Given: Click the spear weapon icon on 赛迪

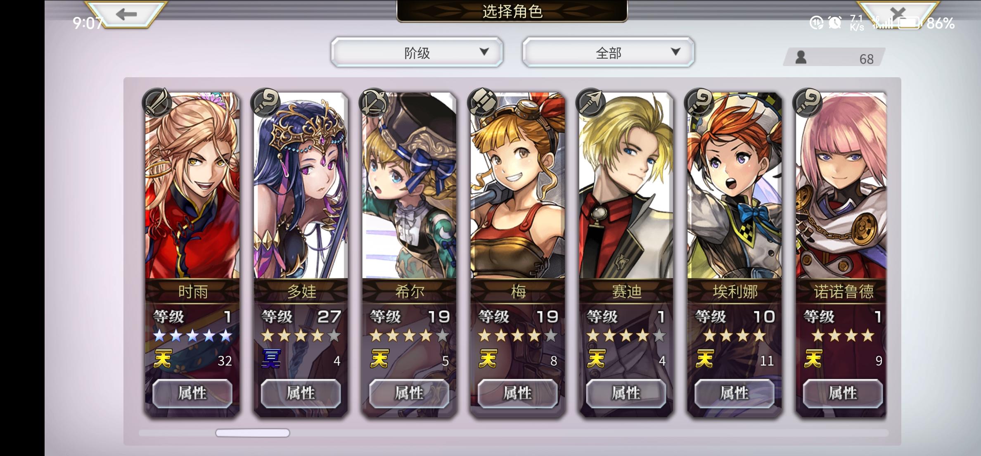Looking at the screenshot, I should coord(591,102).
